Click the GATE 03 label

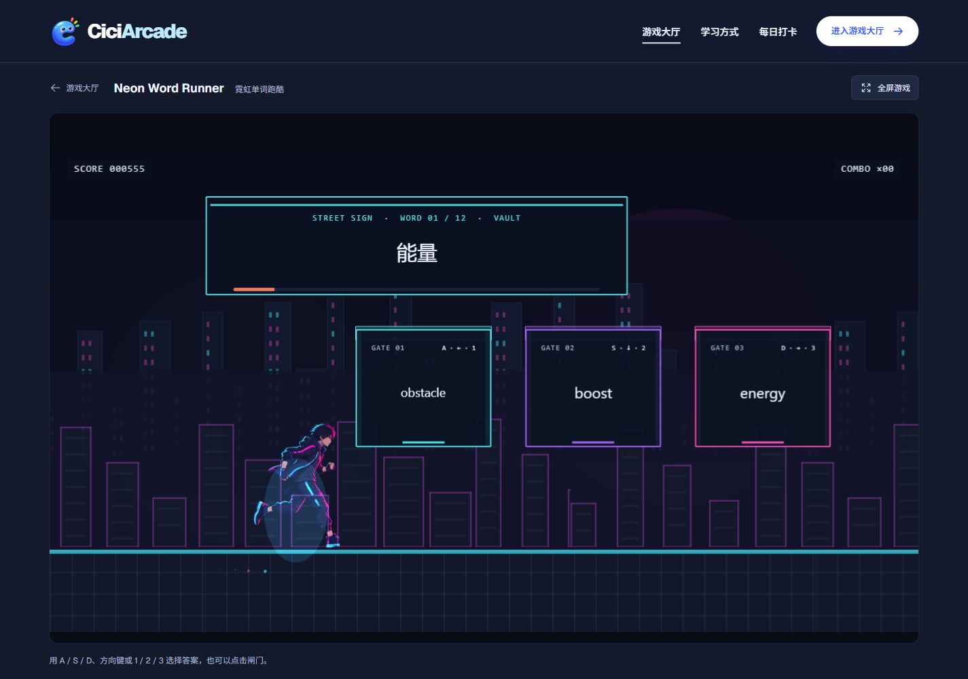tap(728, 348)
